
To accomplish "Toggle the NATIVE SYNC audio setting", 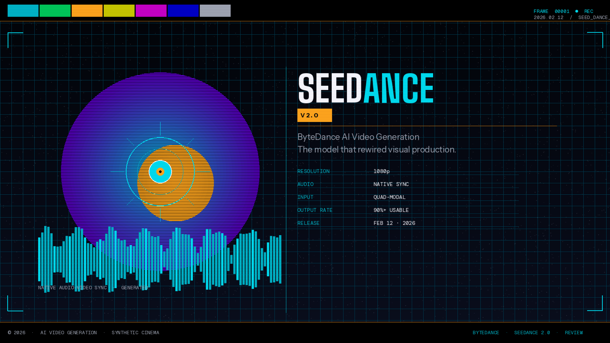I will tap(391, 184).
